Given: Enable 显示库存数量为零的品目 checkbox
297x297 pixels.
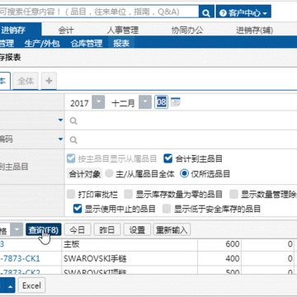Looking at the screenshot, I should pyautogui.click(x=128, y=195).
